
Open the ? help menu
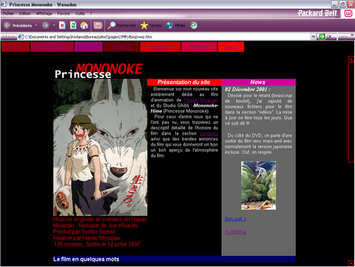(x=91, y=13)
